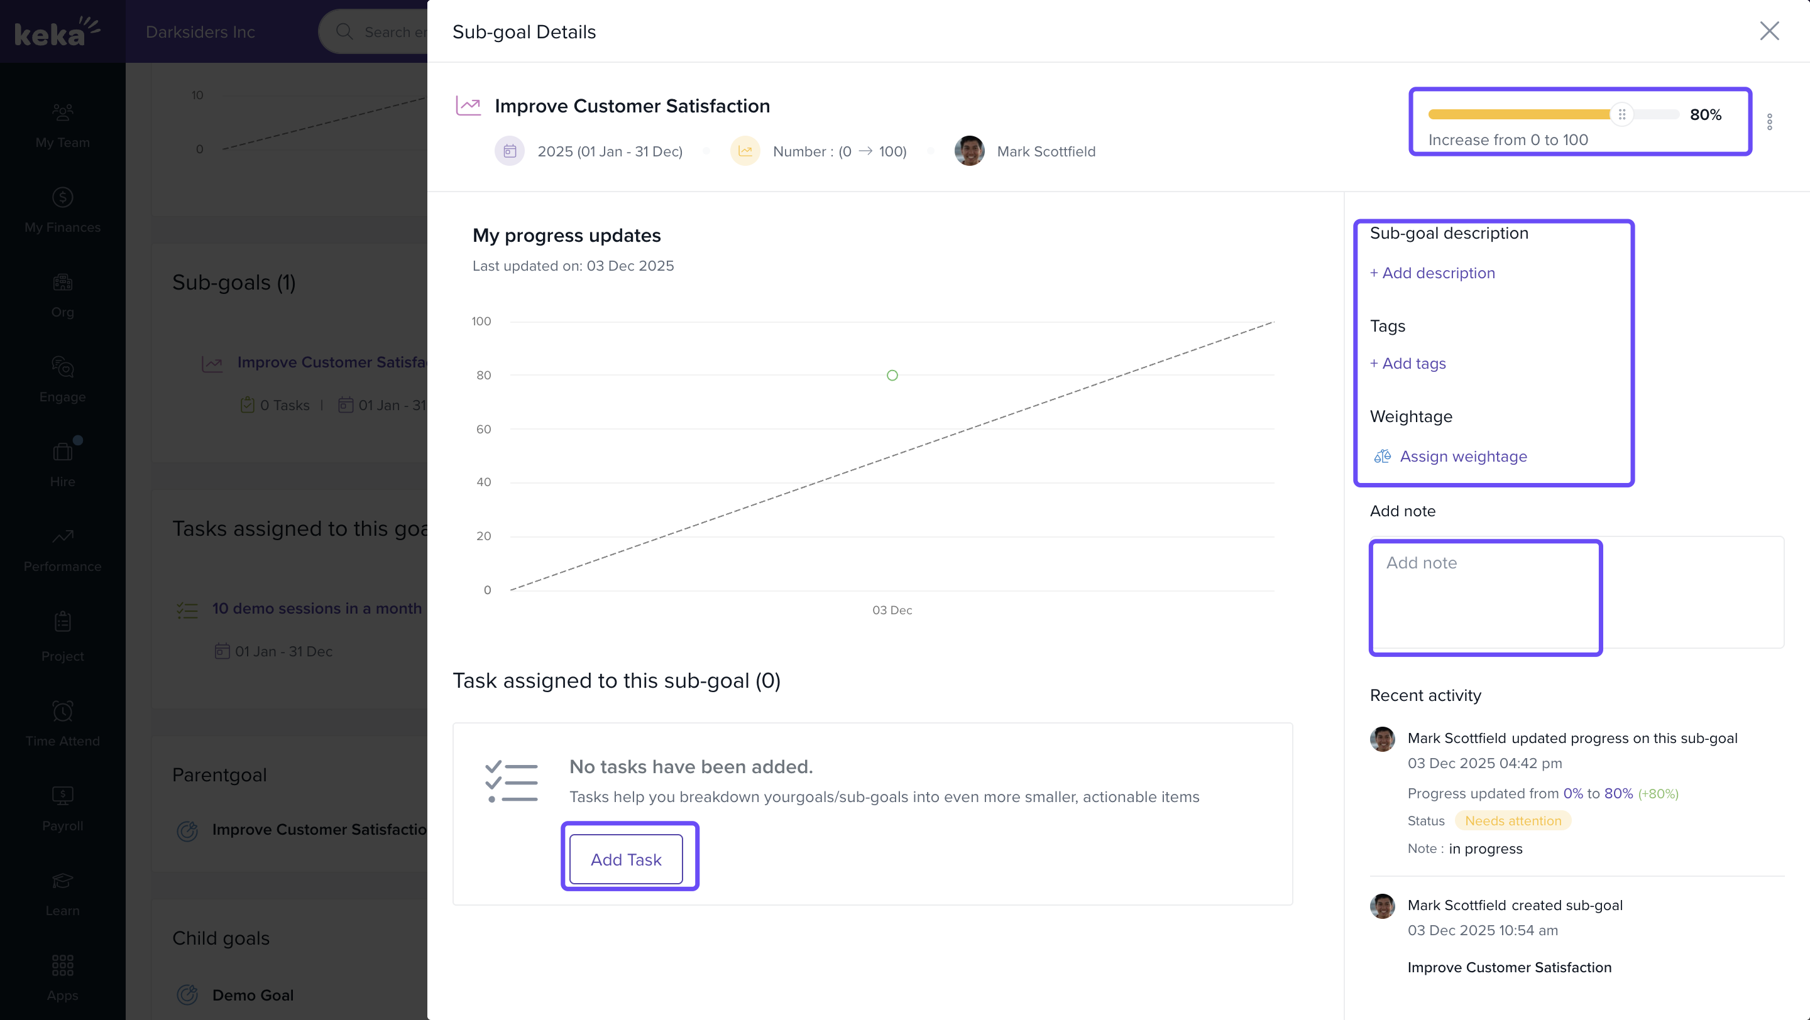
Task: Click the Add Task button
Action: (x=625, y=859)
